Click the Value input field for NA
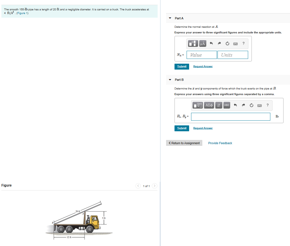Viewport: 290px width, 246px height. [x=201, y=55]
